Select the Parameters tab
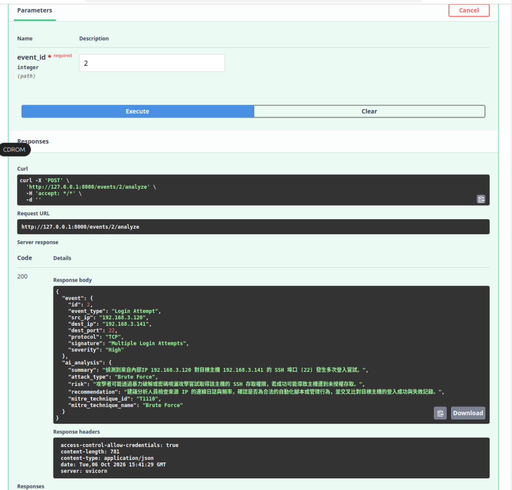Screen dimensions: 512x490 [x=34, y=11]
